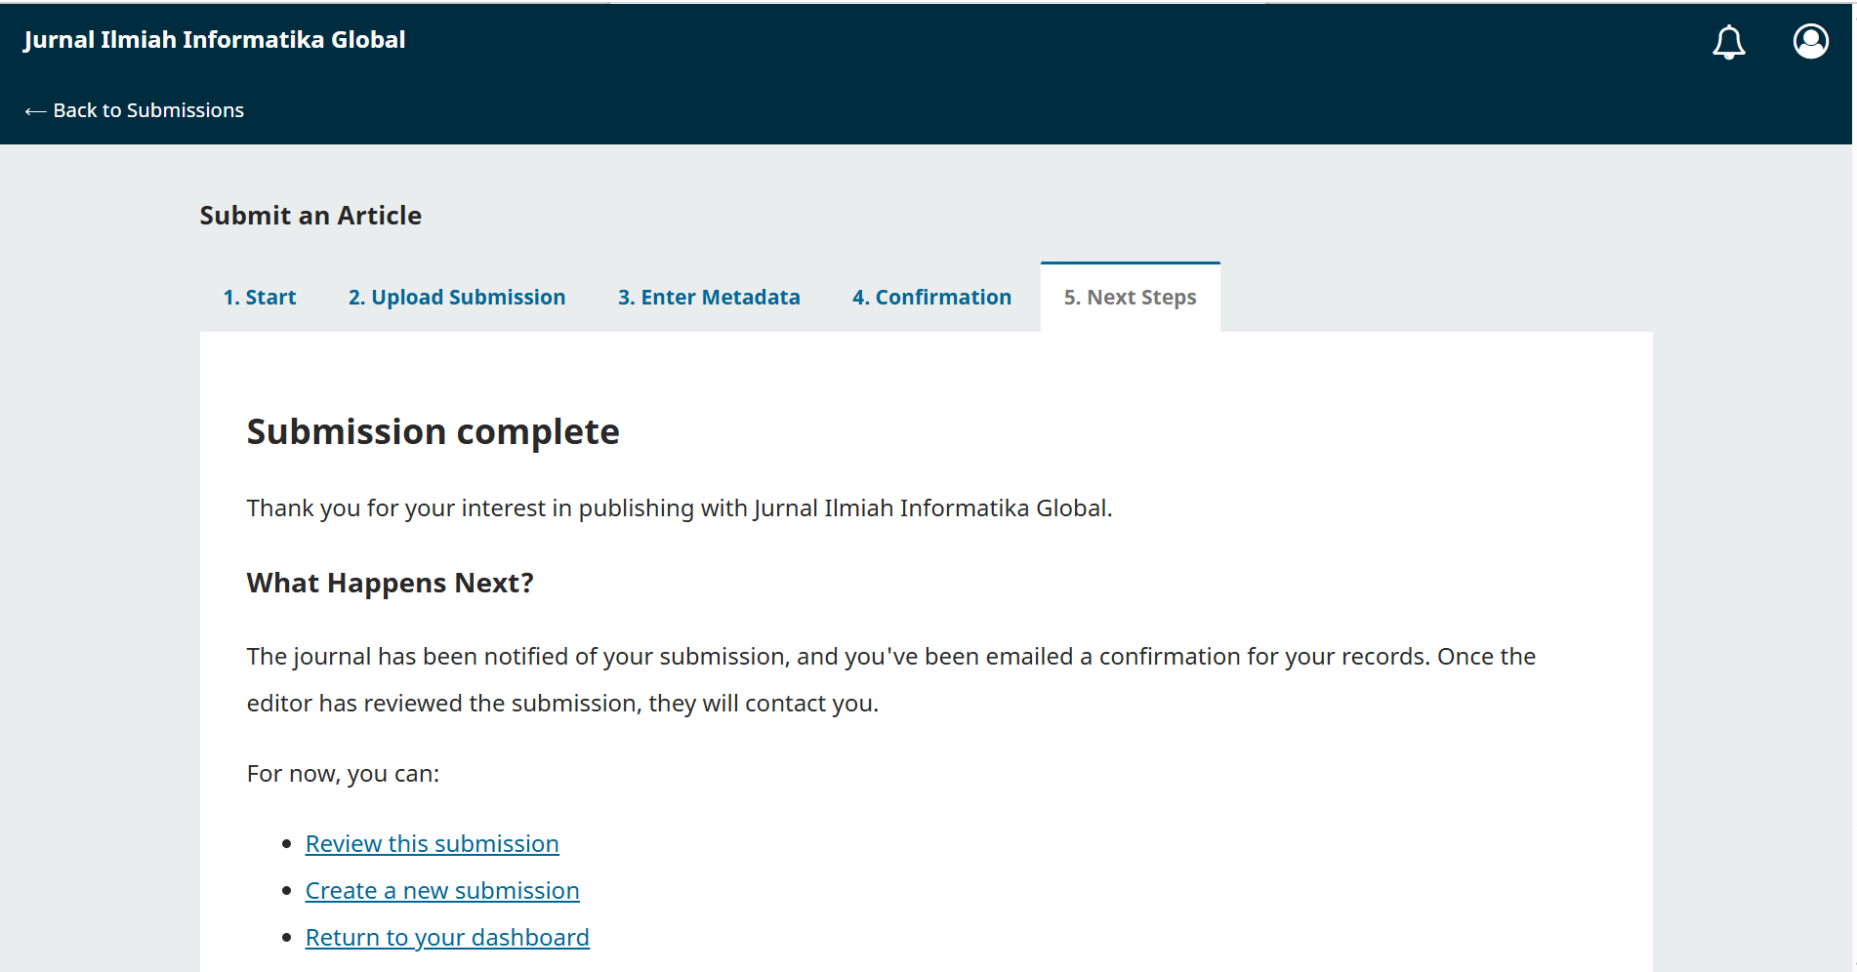1857x972 pixels.
Task: Switch to the 1. Start tab
Action: (260, 297)
